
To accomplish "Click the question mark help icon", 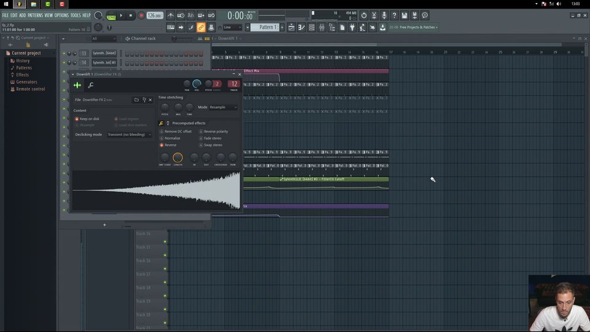I will point(395,15).
